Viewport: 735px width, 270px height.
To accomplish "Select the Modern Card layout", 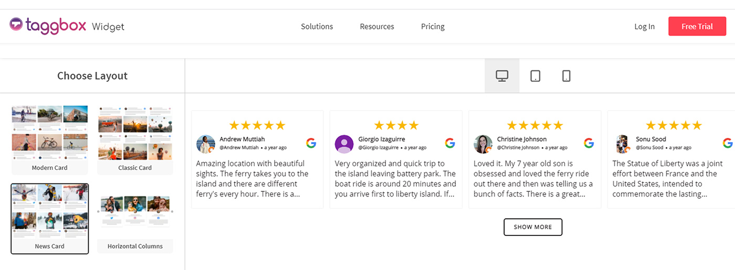I will (49, 139).
